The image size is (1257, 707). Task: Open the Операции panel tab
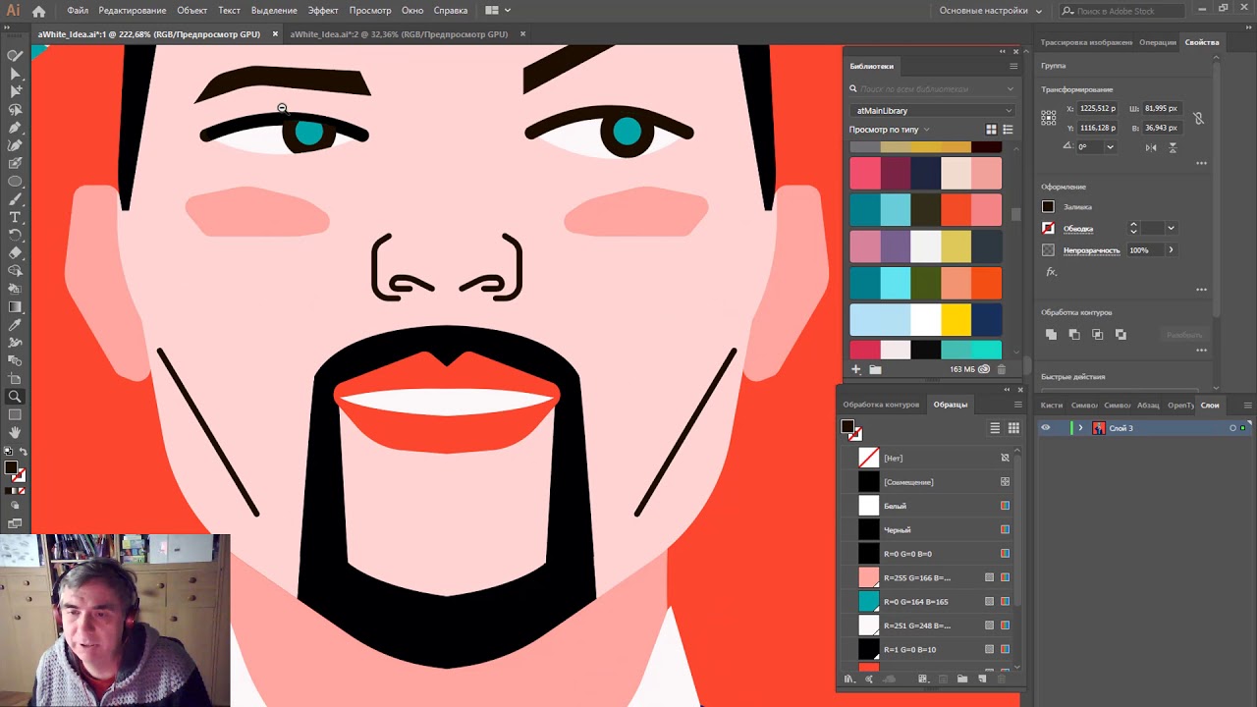(1158, 42)
